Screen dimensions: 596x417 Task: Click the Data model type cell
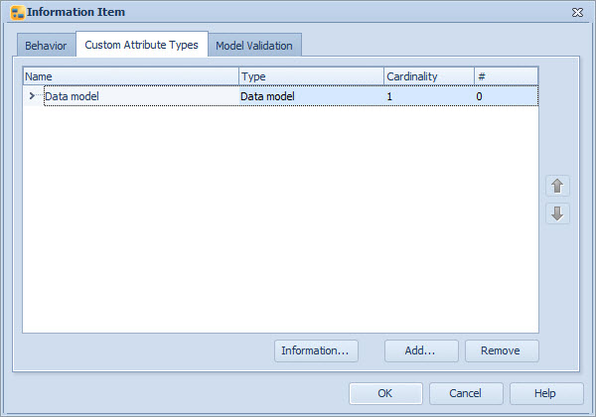(x=311, y=96)
